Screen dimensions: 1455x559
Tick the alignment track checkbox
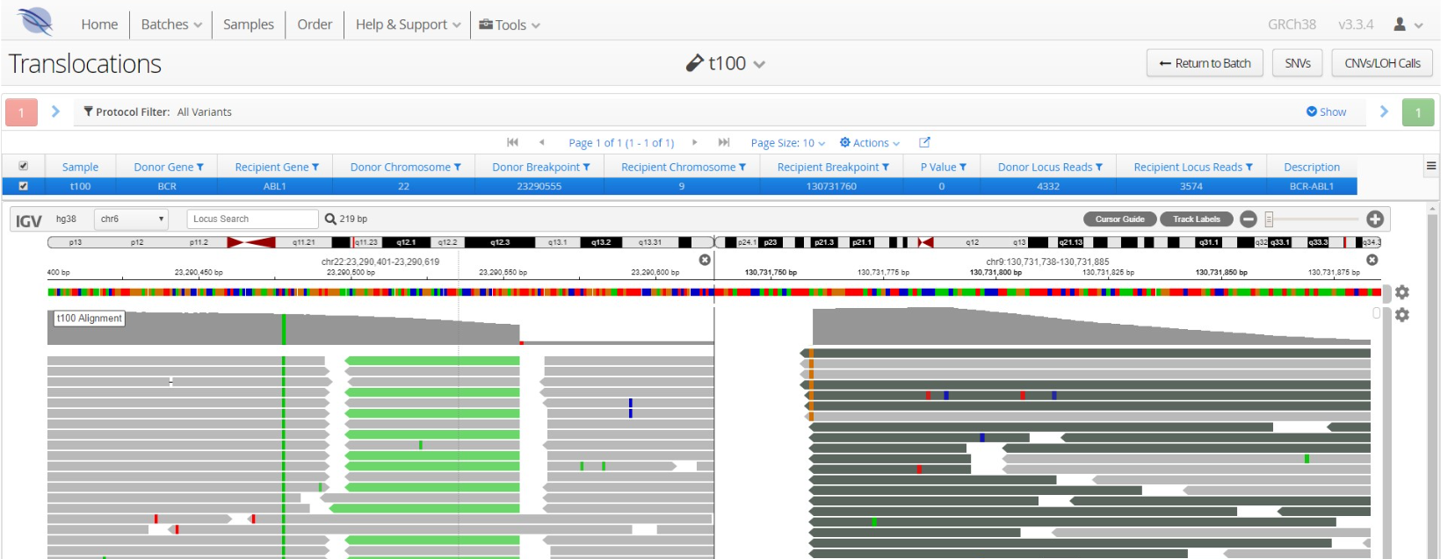coord(1377,313)
